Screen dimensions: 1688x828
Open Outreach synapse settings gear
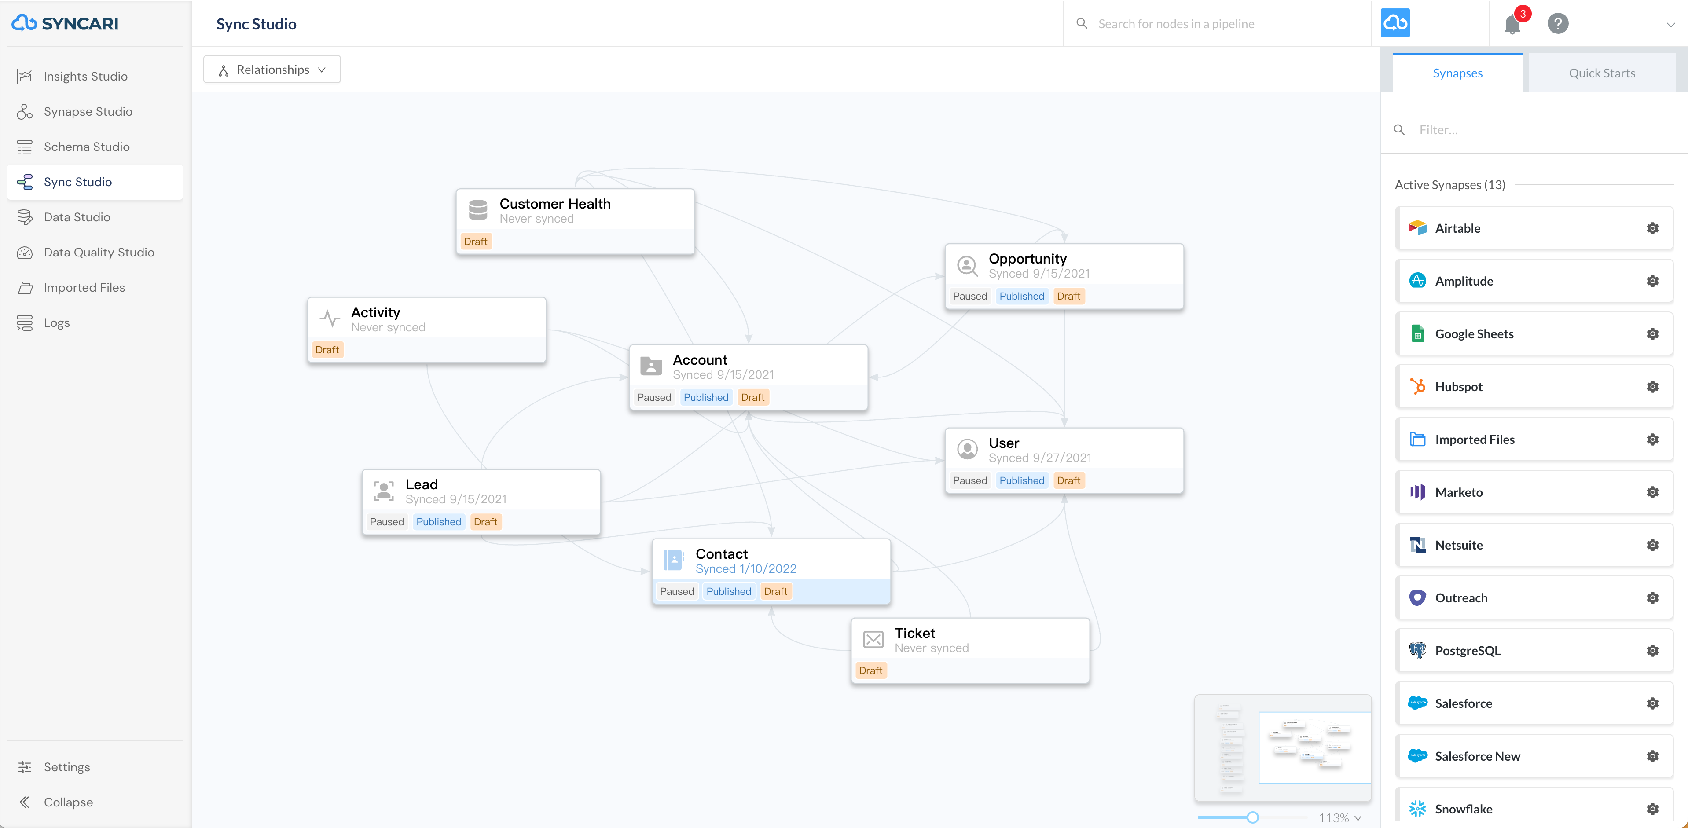click(x=1653, y=598)
